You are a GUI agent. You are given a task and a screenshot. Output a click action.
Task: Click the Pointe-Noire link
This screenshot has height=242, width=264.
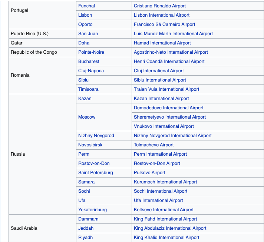(x=91, y=52)
